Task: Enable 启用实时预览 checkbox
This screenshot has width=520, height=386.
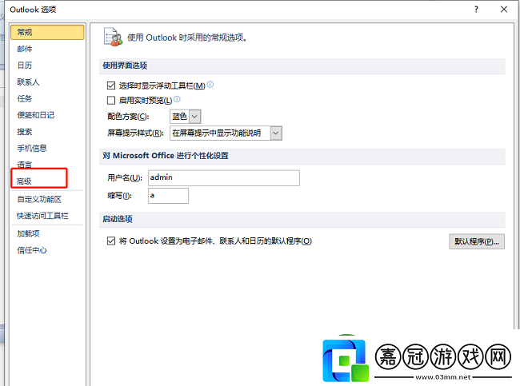Action: pyautogui.click(x=111, y=100)
